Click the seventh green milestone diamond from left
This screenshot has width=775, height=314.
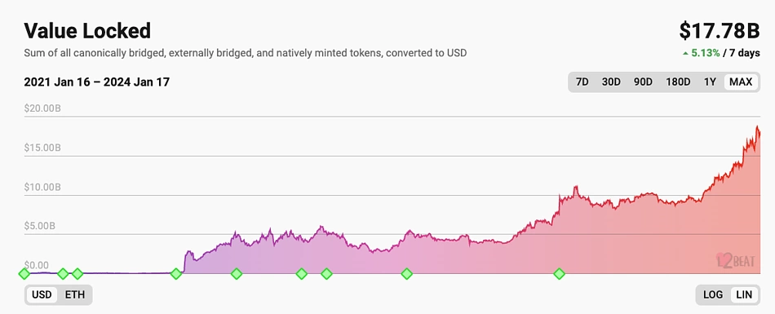(x=326, y=273)
